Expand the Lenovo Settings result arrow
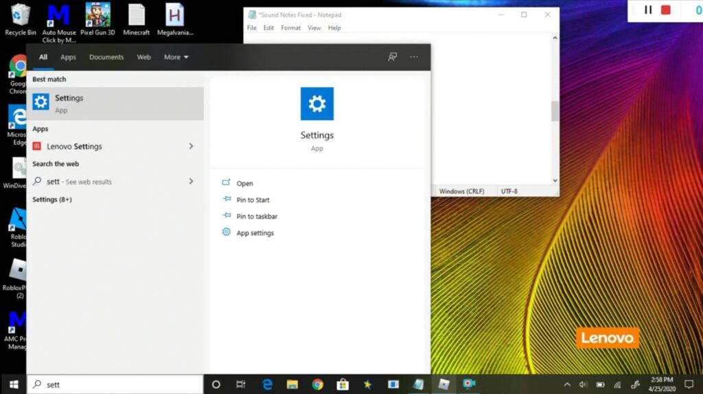This screenshot has height=394, width=703. coord(191,147)
